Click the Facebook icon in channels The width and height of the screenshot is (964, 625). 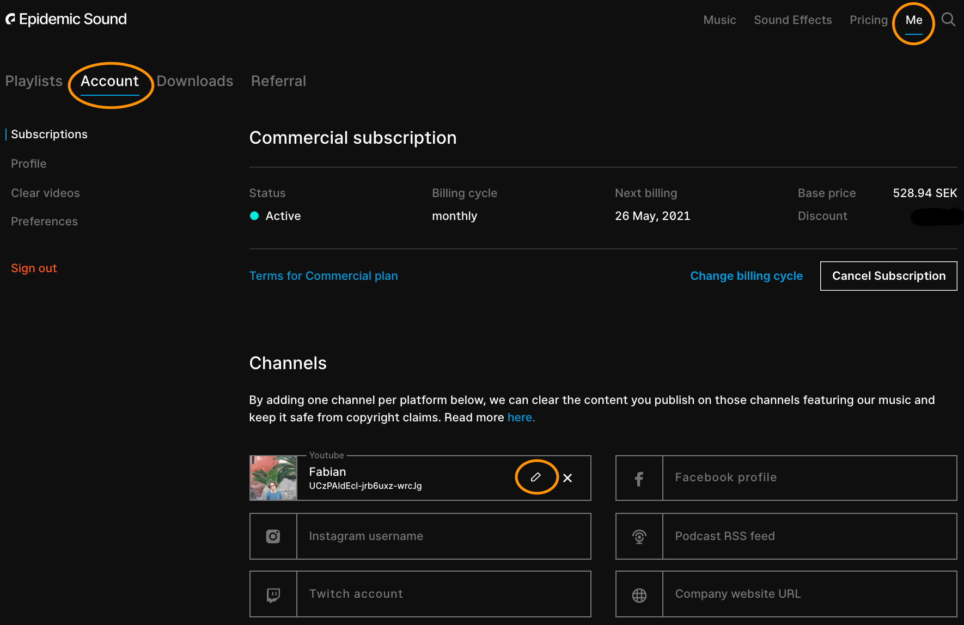tap(639, 479)
